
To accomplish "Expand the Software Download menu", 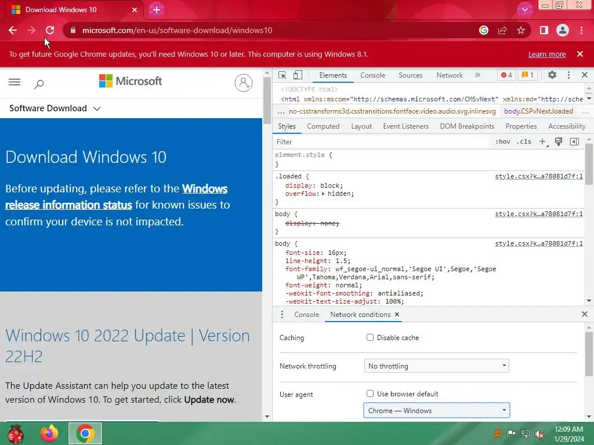I will (55, 108).
